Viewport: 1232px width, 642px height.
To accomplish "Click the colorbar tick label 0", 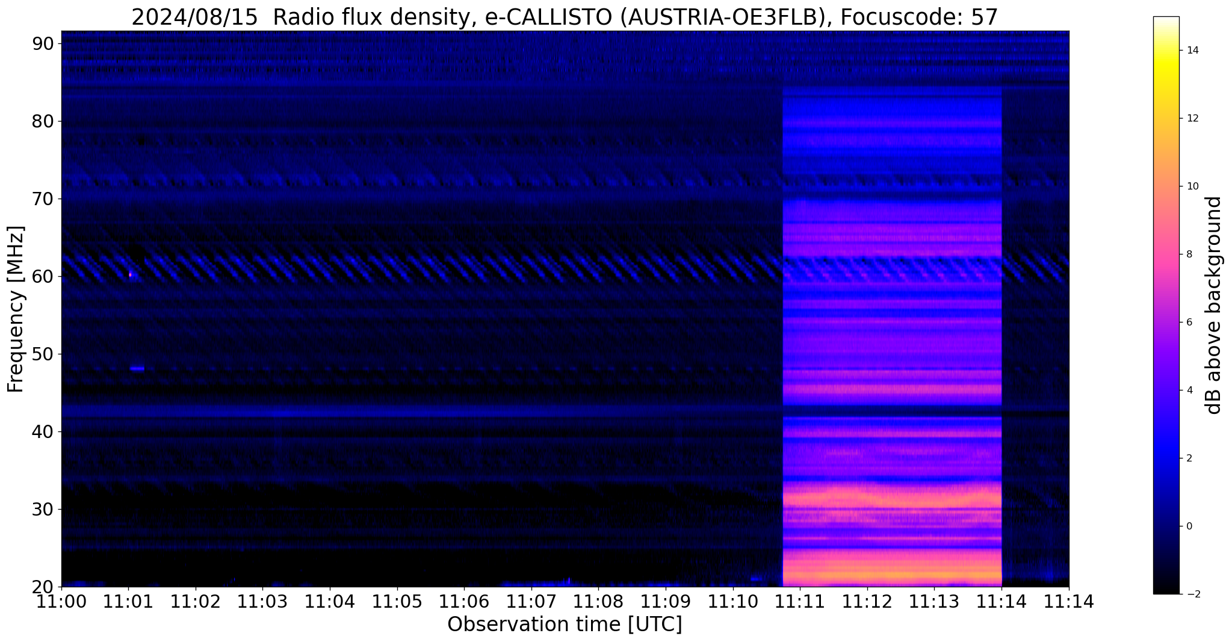I will tap(1189, 526).
